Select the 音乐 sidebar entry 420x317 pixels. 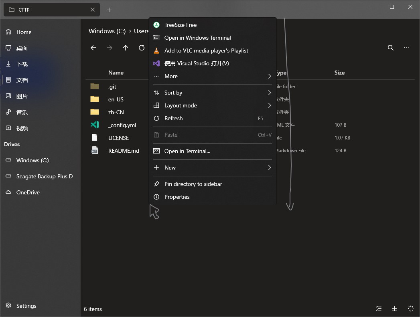(x=22, y=112)
